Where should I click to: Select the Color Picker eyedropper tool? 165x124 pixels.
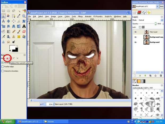coord(19,16)
